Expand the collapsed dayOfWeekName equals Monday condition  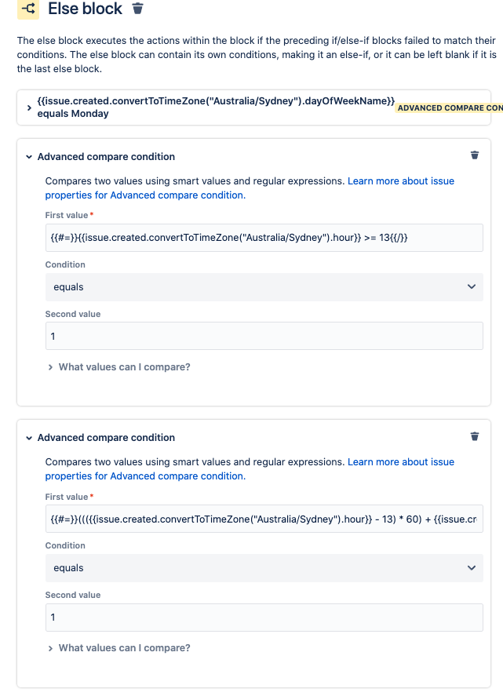(29, 107)
